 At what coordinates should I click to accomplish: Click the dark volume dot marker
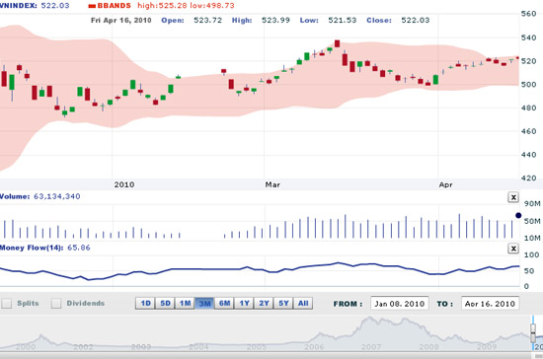click(518, 215)
